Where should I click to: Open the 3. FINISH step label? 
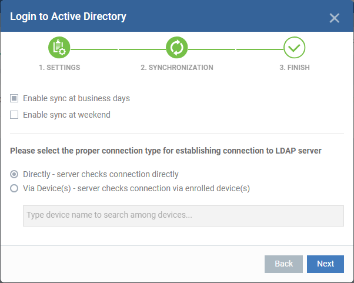pos(295,68)
